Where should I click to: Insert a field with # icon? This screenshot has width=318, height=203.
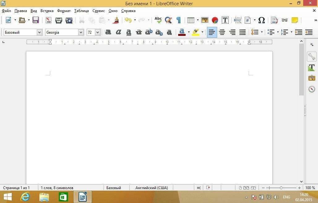pyautogui.click(x=248, y=20)
